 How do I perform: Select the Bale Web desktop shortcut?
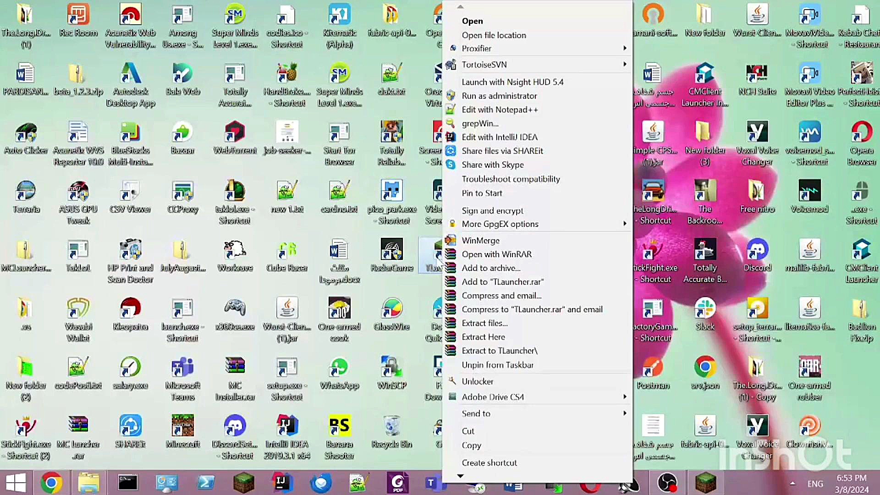point(182,79)
